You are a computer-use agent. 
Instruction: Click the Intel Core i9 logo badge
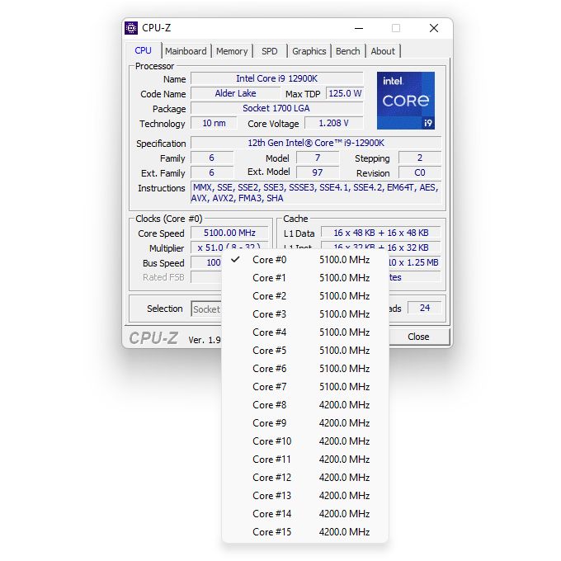[x=406, y=101]
